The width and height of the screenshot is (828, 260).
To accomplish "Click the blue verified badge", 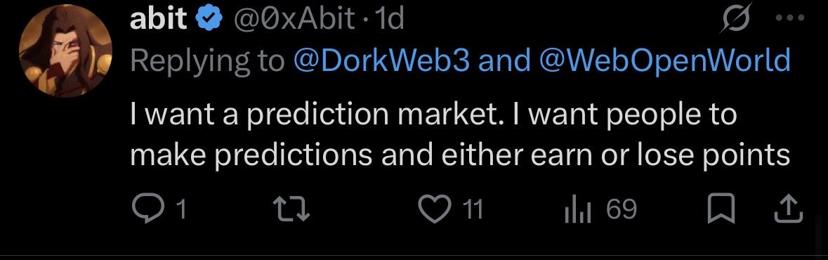I will (208, 20).
